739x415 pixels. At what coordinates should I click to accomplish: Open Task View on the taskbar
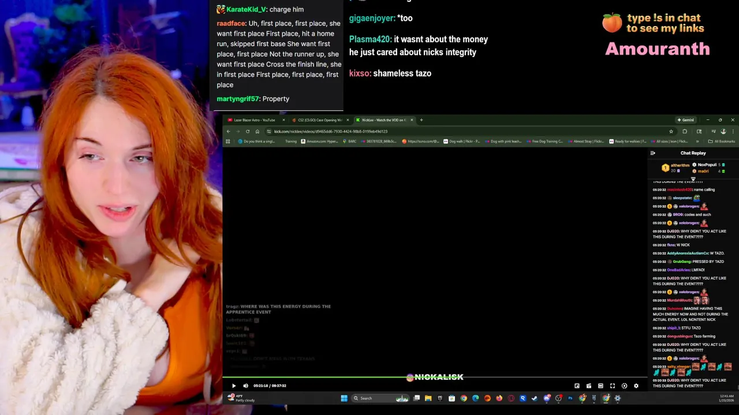(416, 398)
